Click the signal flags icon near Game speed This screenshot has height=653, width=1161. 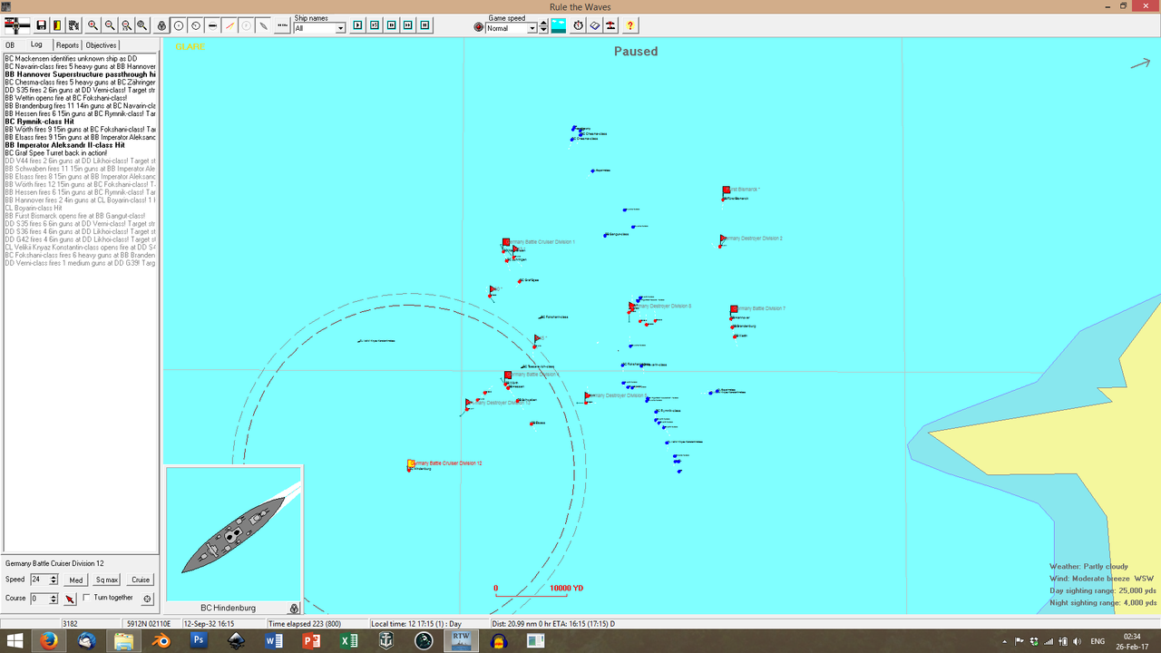coord(610,25)
